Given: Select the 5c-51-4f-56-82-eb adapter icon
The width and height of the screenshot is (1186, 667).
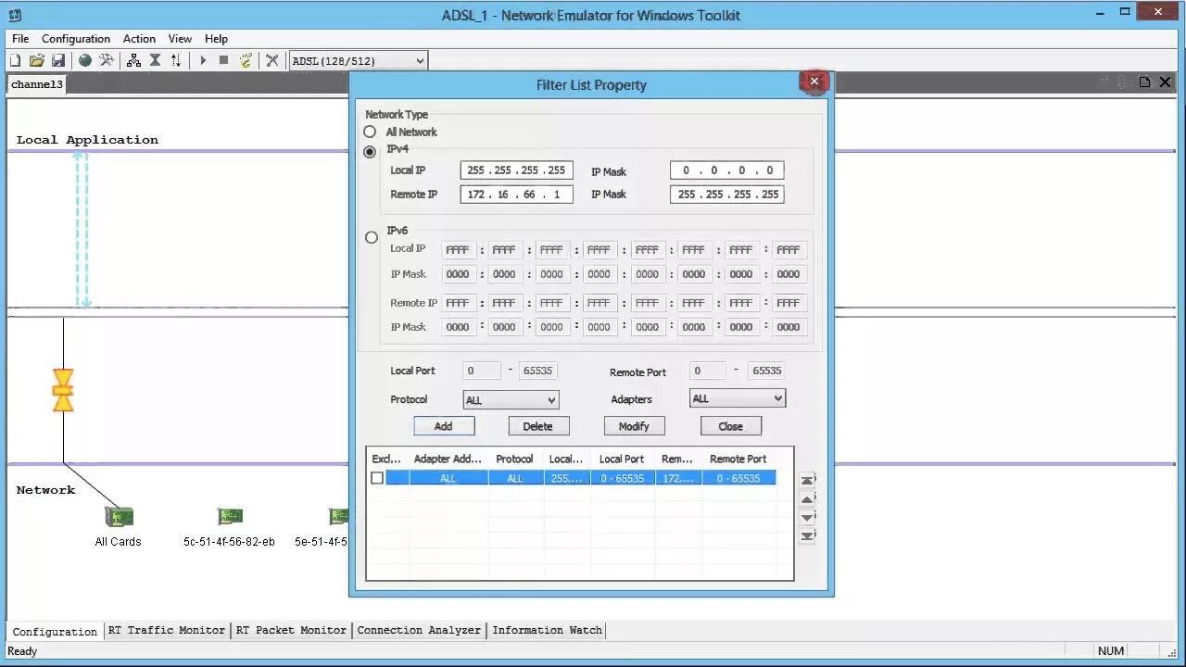Looking at the screenshot, I should tap(230, 516).
